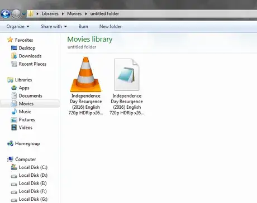Click the text file's Independence Day name
This screenshot has width=257, height=203.
tap(127, 104)
